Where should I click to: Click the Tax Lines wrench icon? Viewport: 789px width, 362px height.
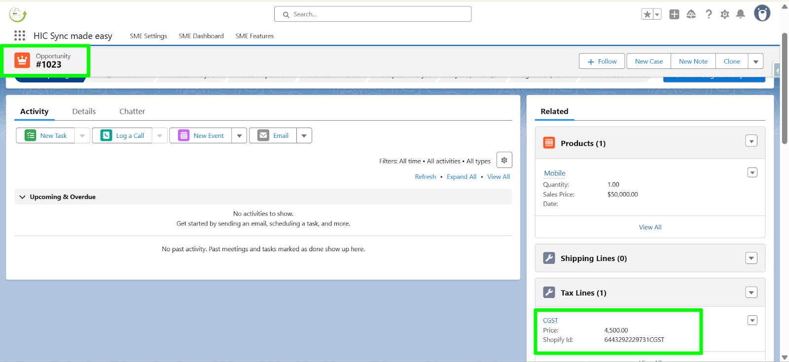point(549,293)
